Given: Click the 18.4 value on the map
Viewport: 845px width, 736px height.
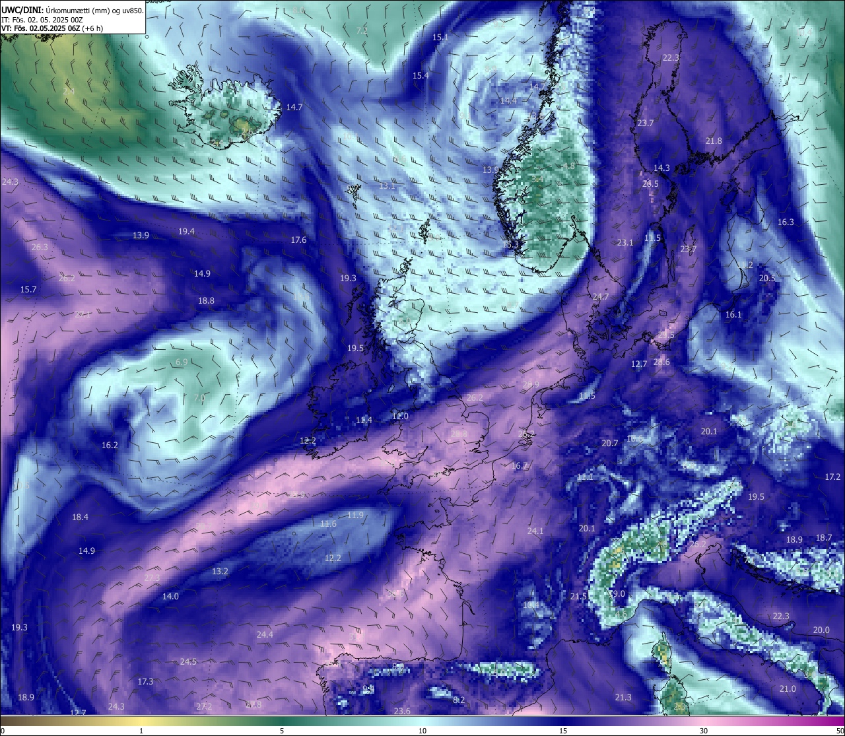Looking at the screenshot, I should click(80, 518).
